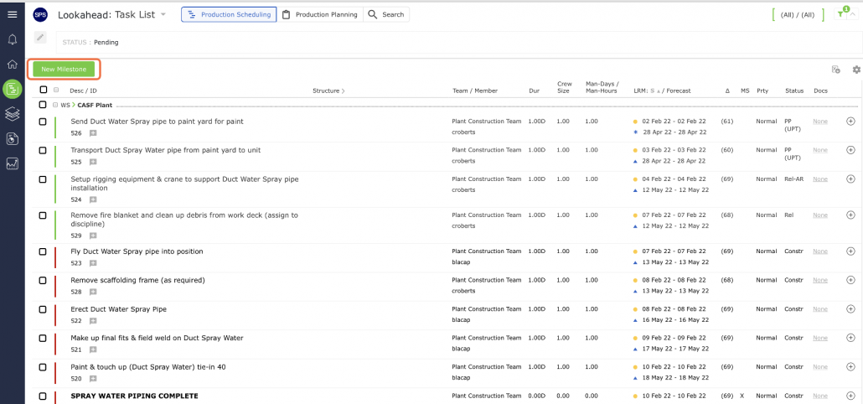Add comment on task 529
863x404 pixels.
tap(93, 236)
